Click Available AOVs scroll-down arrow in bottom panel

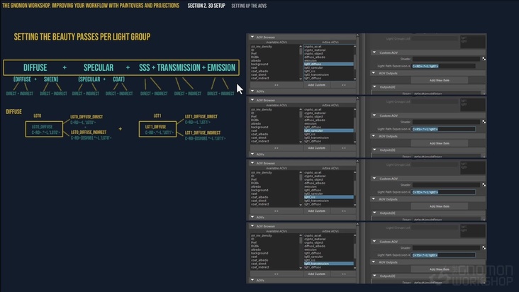pos(301,268)
